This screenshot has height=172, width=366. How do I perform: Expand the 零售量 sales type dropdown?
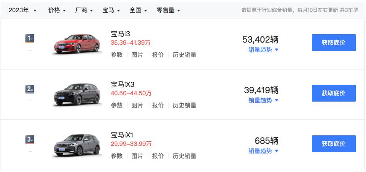tap(168, 10)
